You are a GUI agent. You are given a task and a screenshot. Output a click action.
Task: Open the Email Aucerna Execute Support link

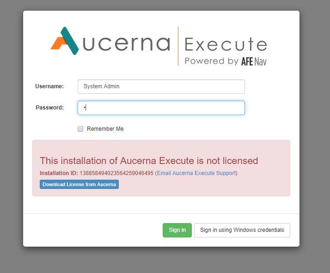click(197, 173)
